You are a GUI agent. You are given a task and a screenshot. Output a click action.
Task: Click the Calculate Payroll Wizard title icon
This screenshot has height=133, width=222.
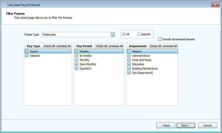click(x=4, y=5)
